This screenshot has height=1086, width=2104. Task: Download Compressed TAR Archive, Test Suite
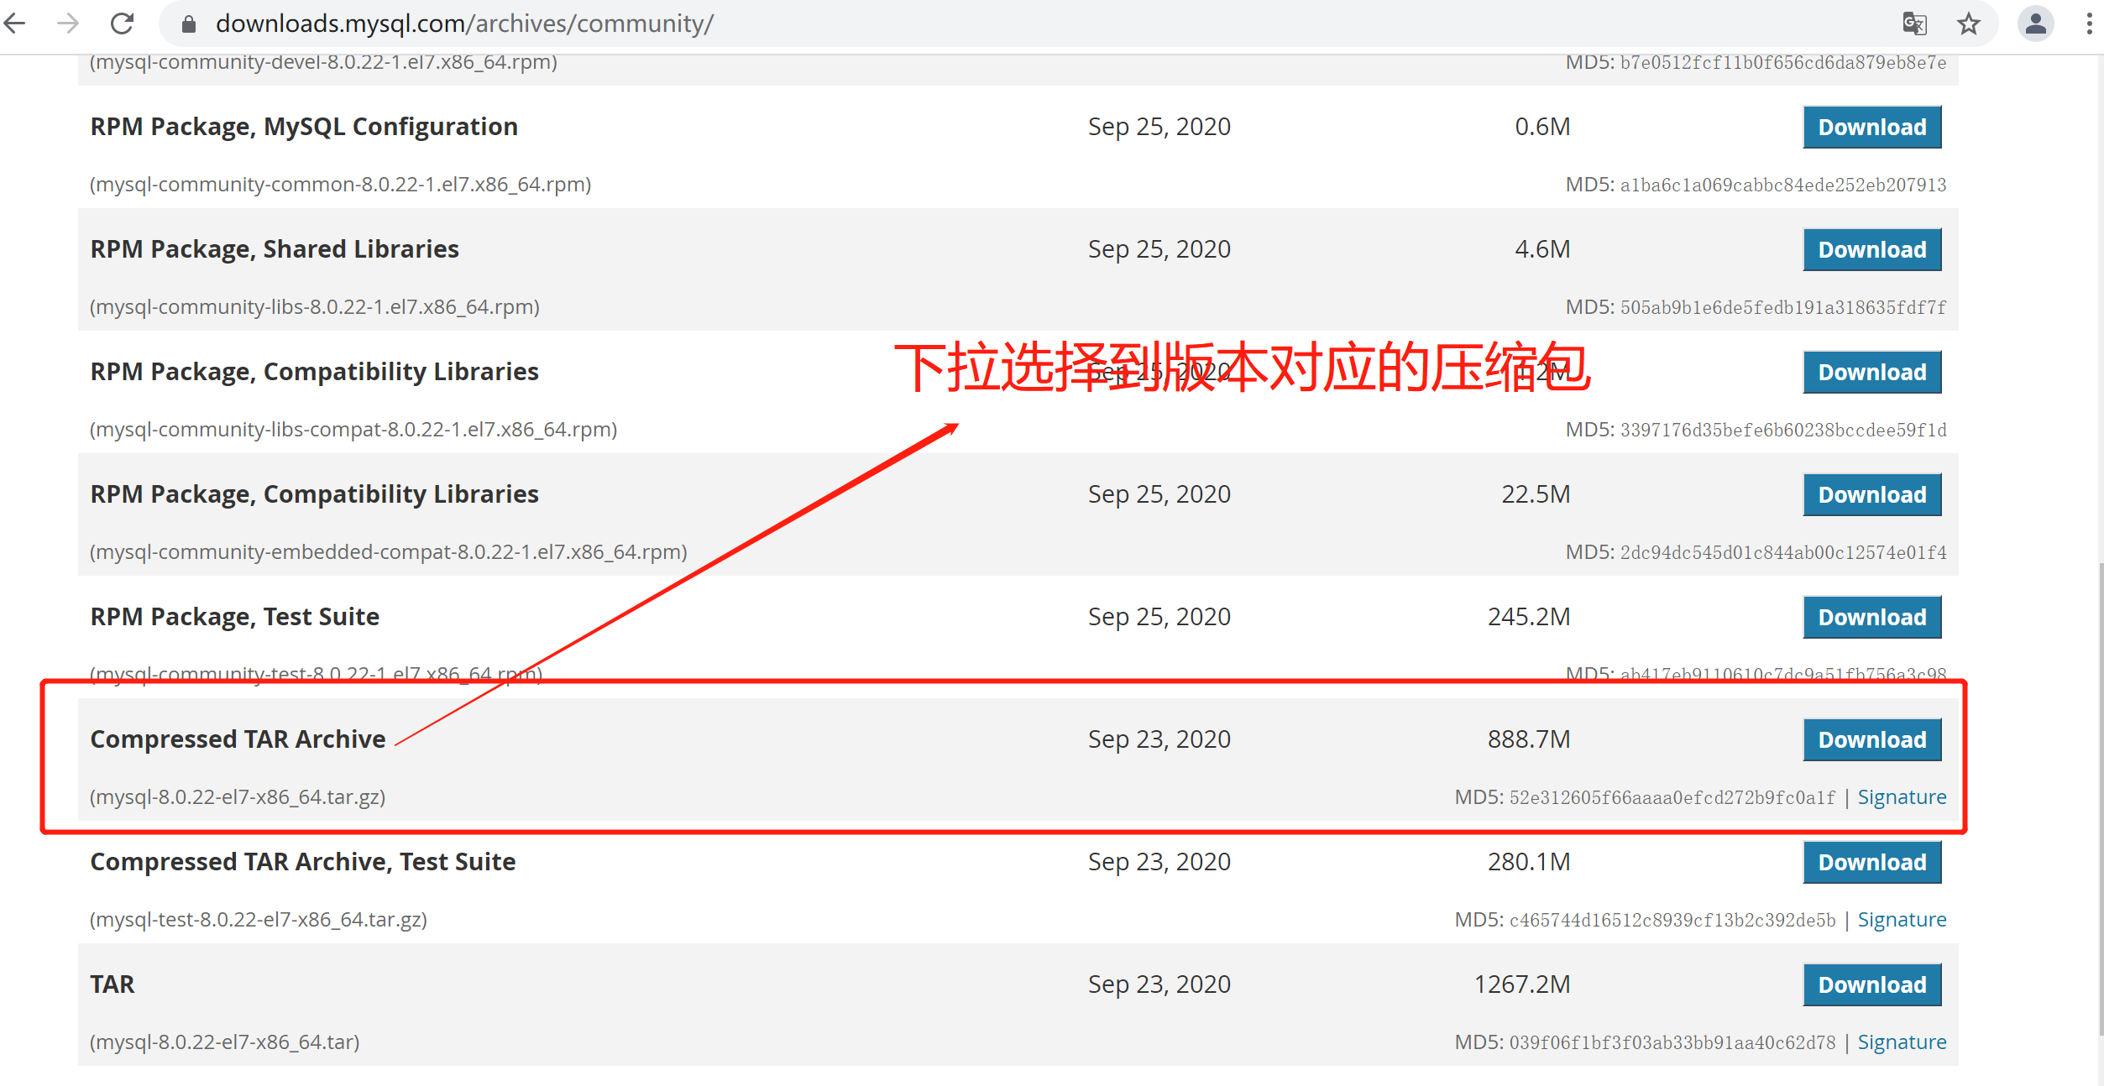1871,863
